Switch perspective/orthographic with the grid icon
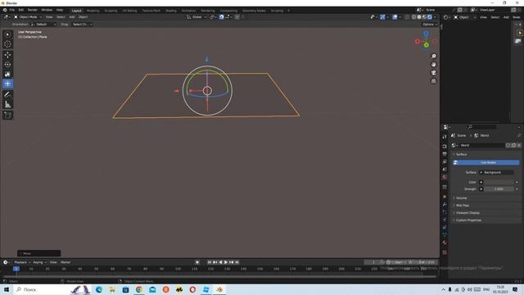The height and width of the screenshot is (295, 524). tap(433, 81)
